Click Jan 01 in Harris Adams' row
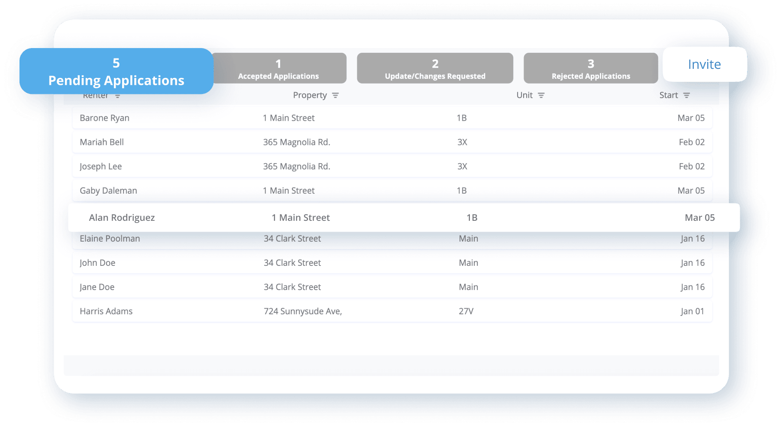Screen dimensions: 780x426 click(692, 311)
